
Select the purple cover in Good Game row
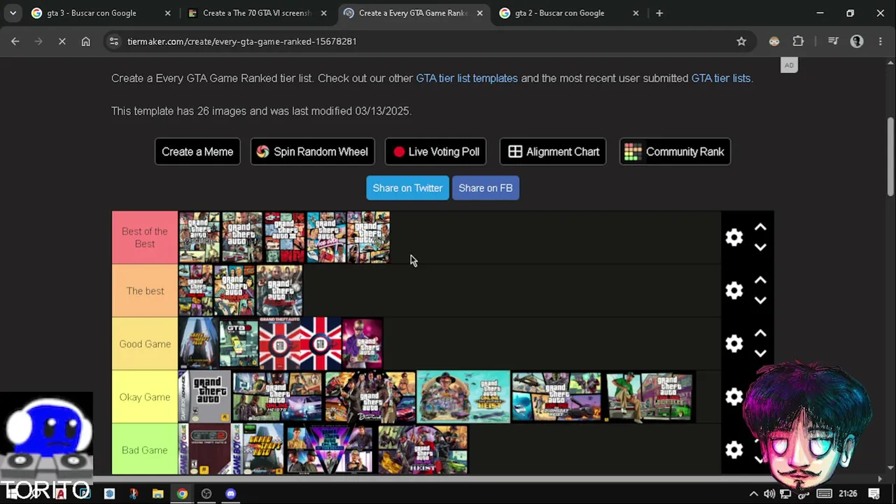362,344
